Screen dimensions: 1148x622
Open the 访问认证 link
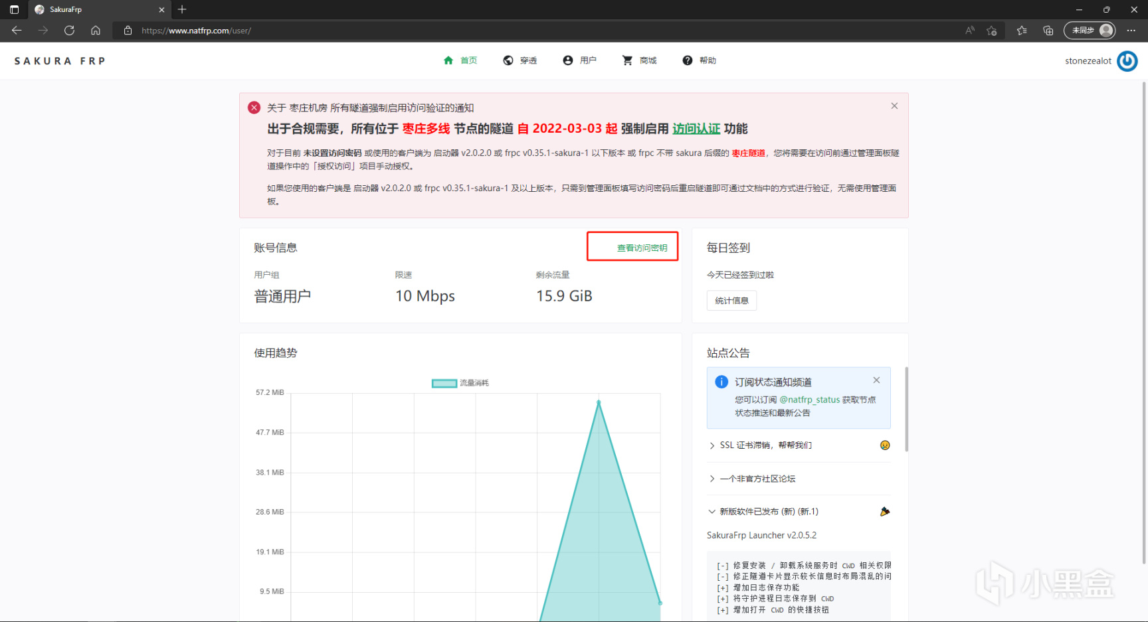pyautogui.click(x=696, y=129)
